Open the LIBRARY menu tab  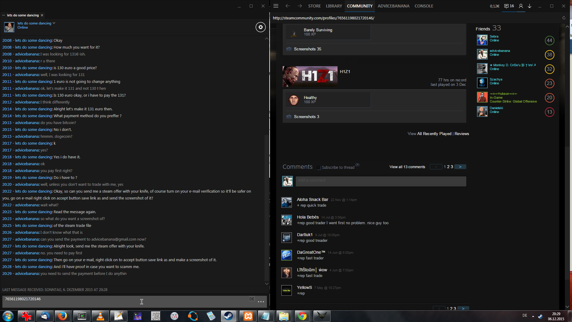pyautogui.click(x=334, y=6)
